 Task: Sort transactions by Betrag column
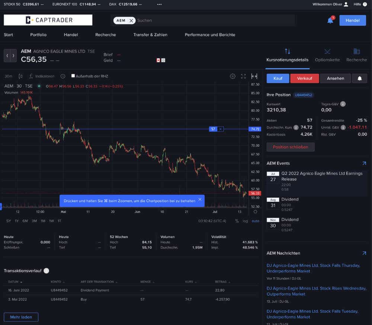point(222,282)
